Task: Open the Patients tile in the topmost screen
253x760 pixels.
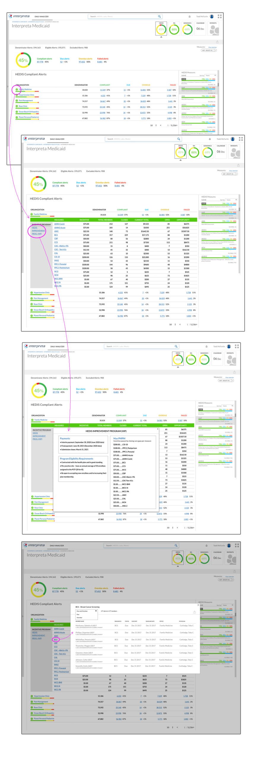Action: click(x=214, y=29)
